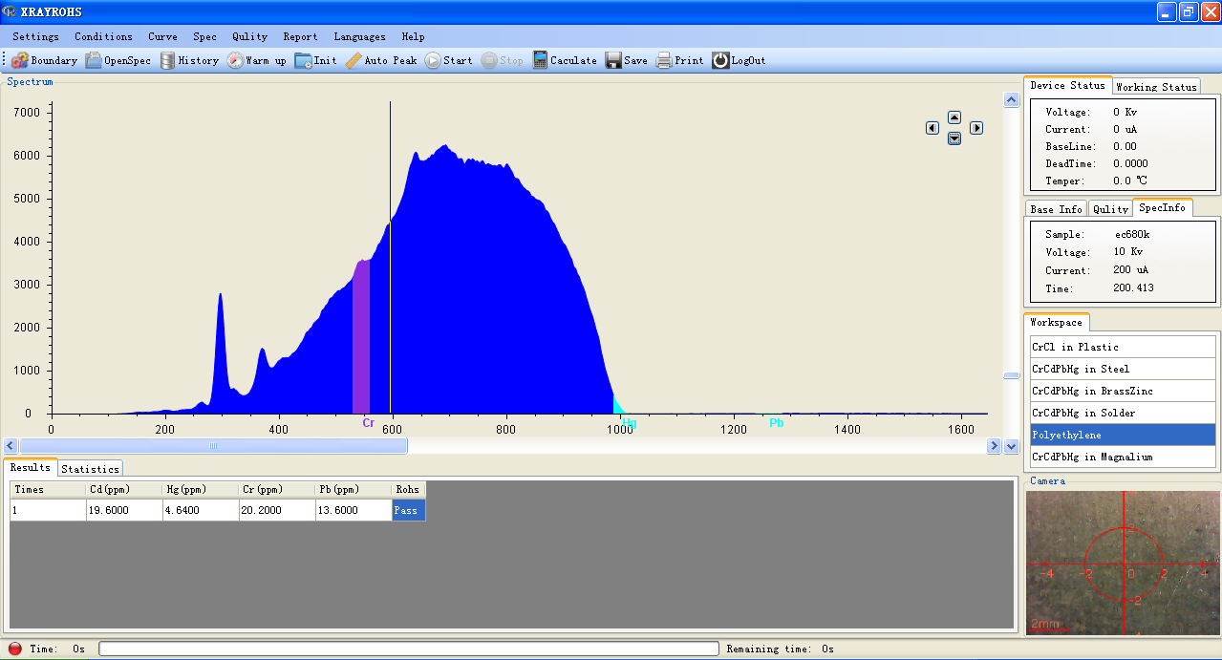Click the camera sample preview image
This screenshot has height=660, width=1222.
pyautogui.click(x=1122, y=562)
